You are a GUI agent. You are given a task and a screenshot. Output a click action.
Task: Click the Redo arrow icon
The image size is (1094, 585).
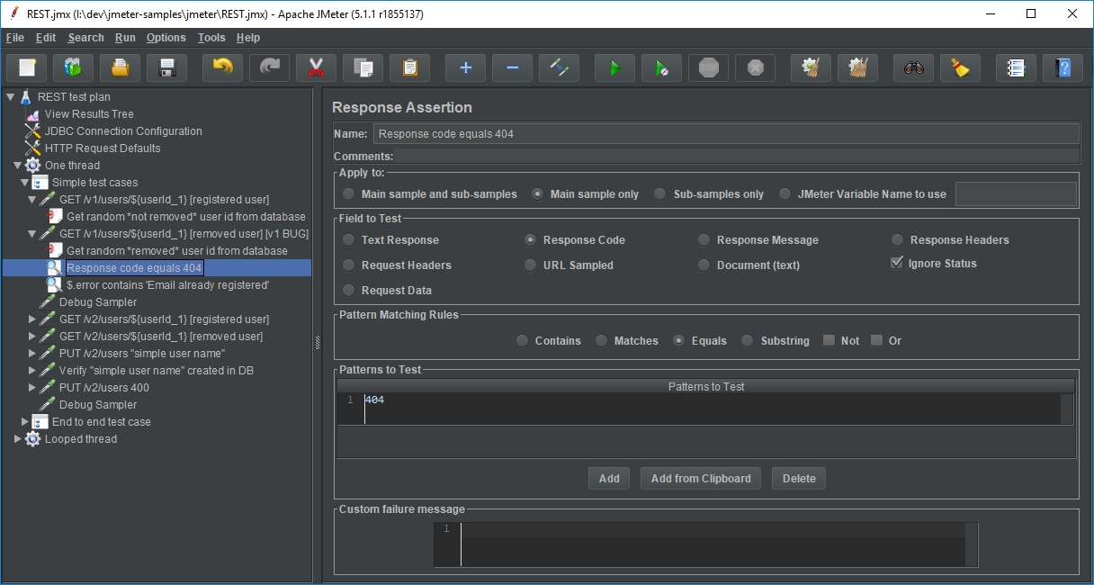pyautogui.click(x=270, y=67)
